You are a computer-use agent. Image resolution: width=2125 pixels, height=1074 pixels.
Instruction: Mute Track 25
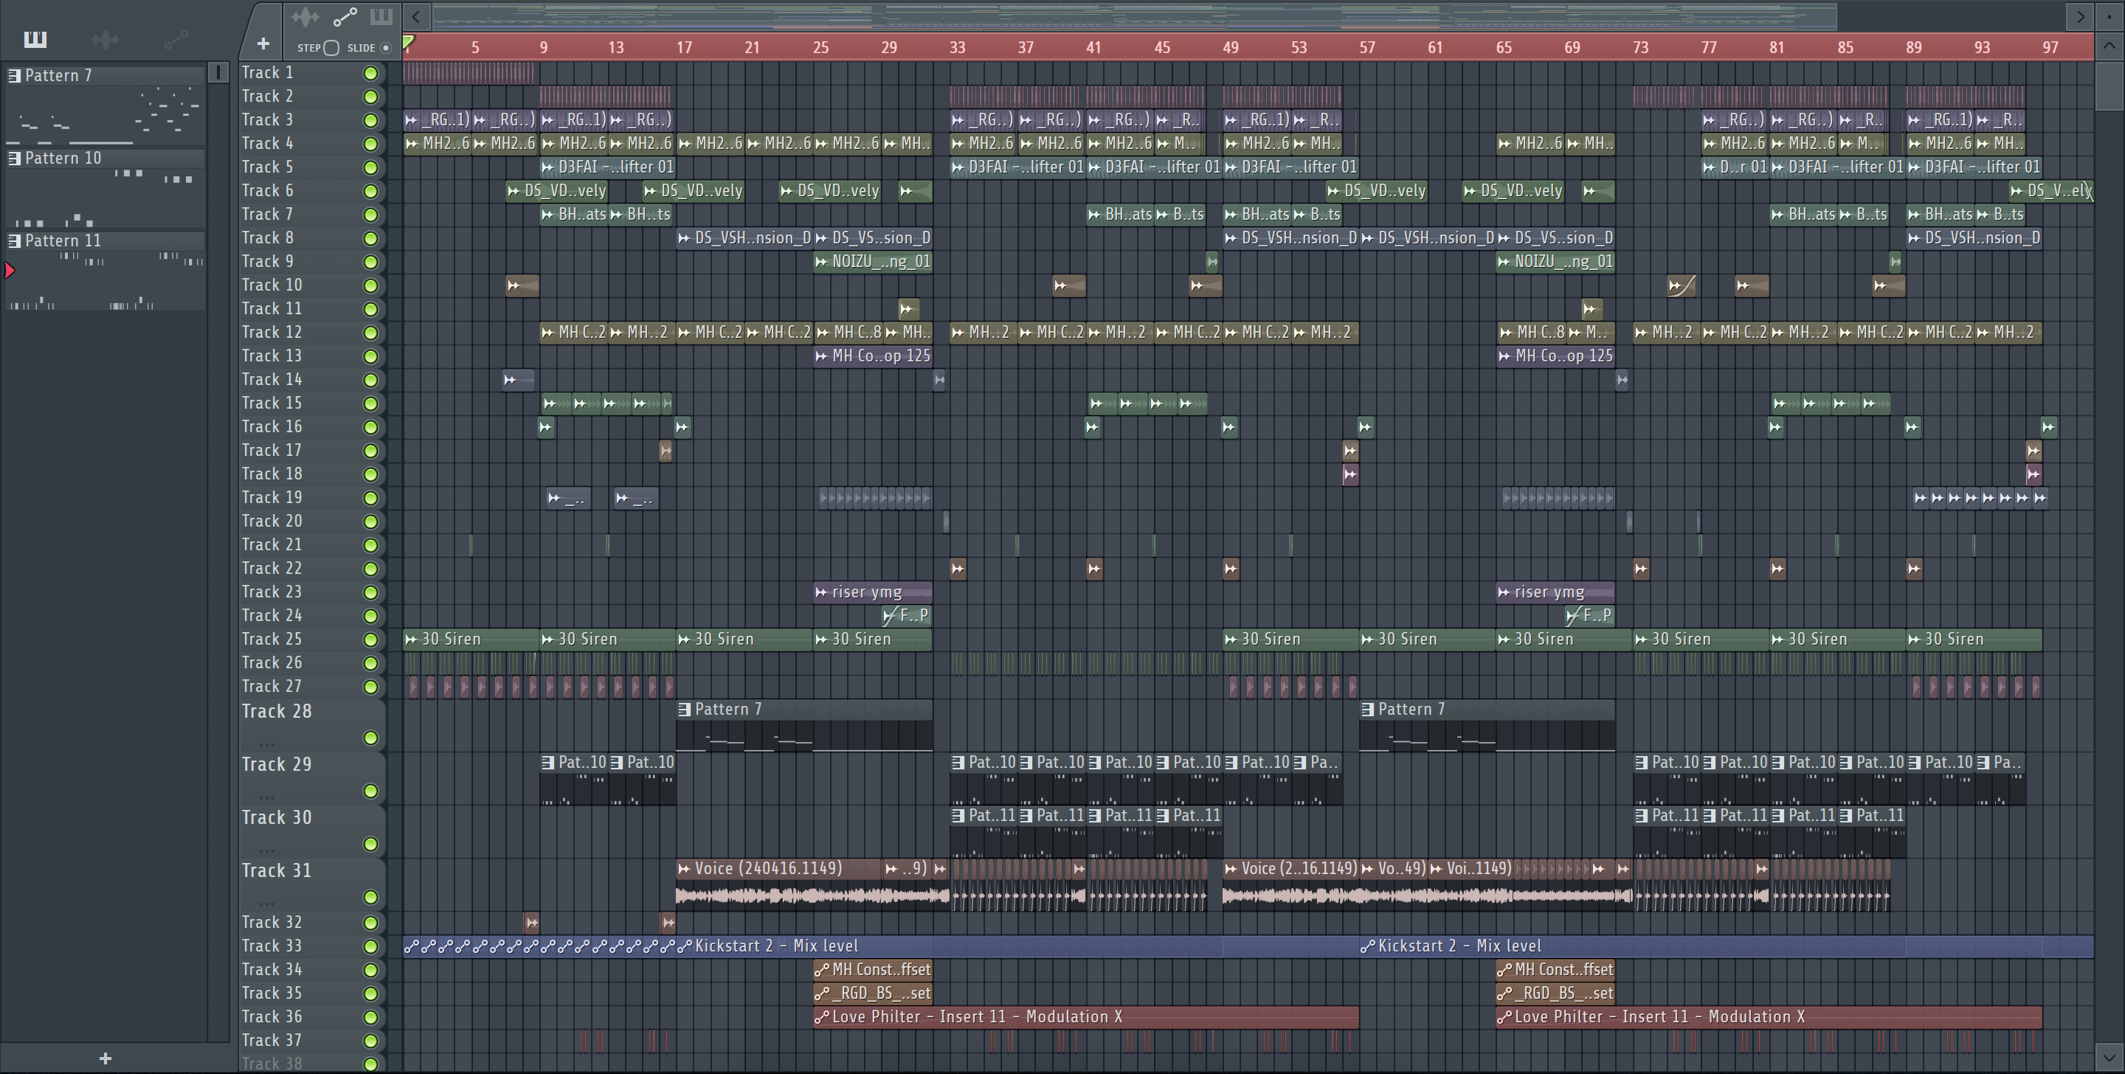371,640
